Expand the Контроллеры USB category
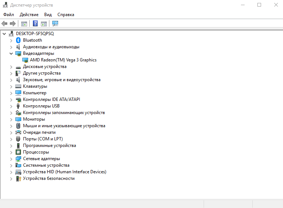Screen dimensions: 283x208 (x=11, y=106)
